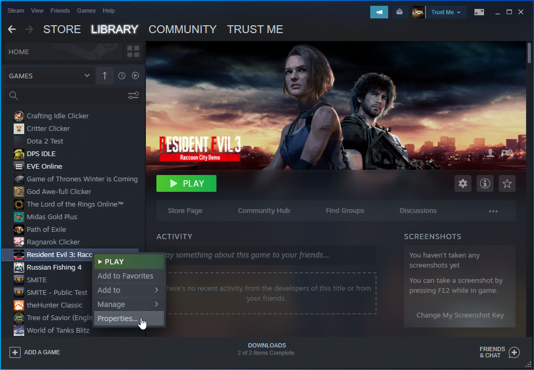Toggle sort by recent activity clock icon
This screenshot has height=370, width=534.
[x=122, y=76]
